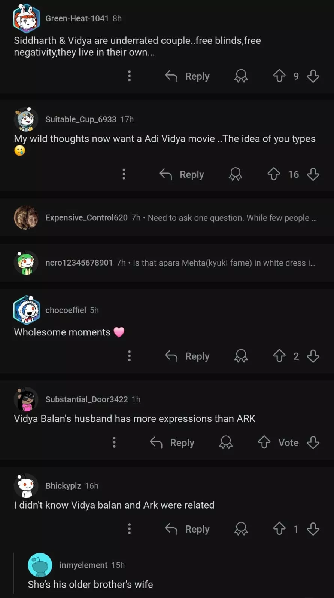Downvote Green-Heat-1041's comment
Viewport: 334px width, 598px height.
point(313,76)
